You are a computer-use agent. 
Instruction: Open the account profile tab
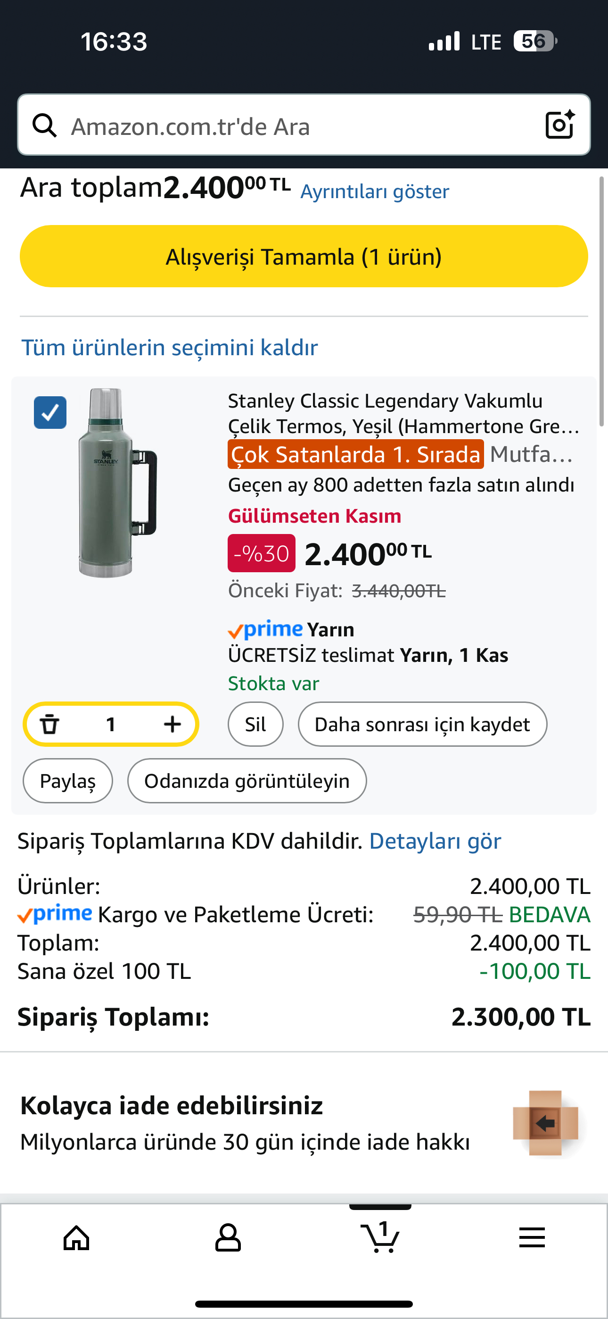(x=228, y=1238)
